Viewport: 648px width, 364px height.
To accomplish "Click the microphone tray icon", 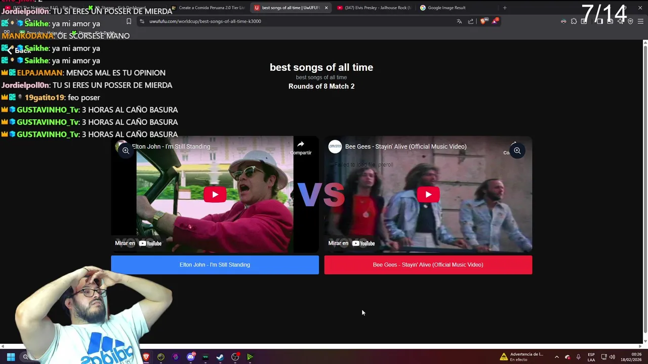I will click(x=578, y=357).
